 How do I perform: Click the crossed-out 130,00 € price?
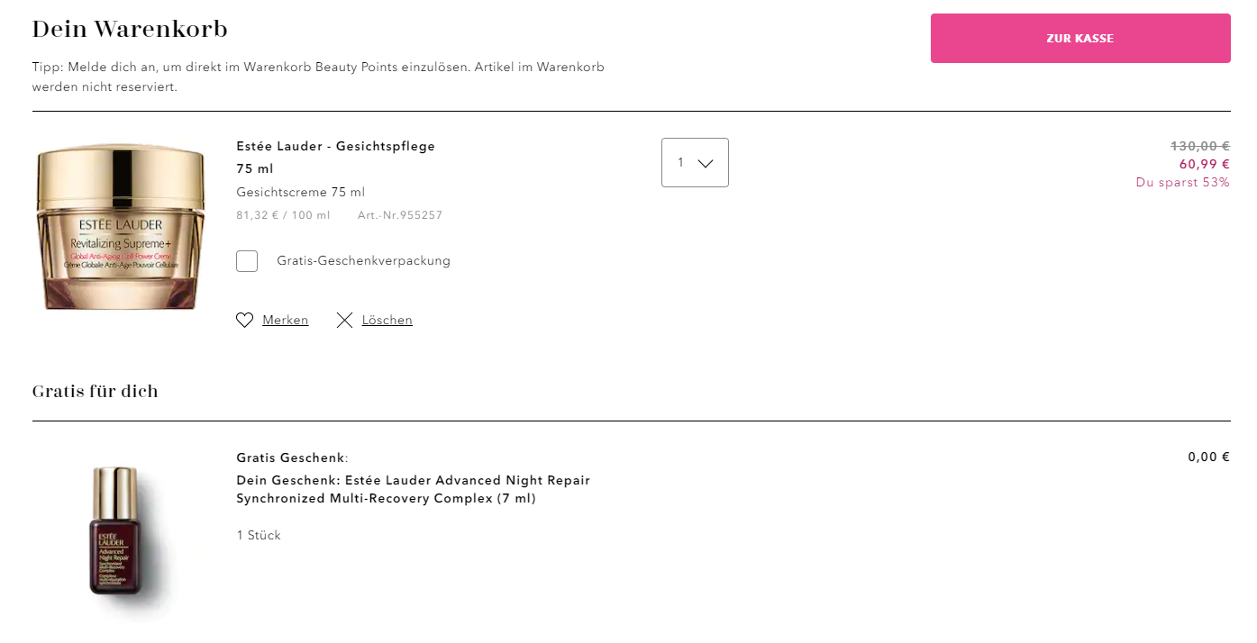[1199, 146]
